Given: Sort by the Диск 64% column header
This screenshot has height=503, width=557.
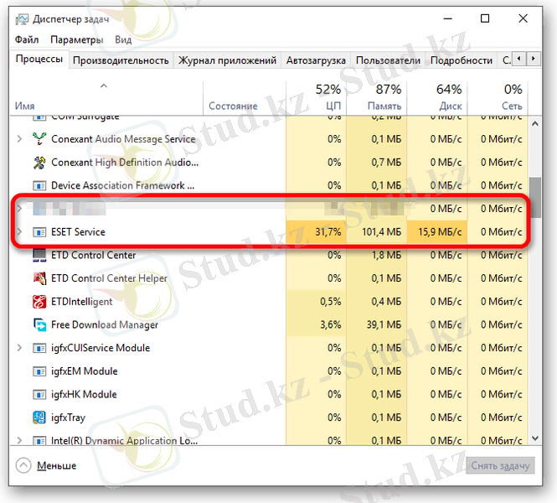Looking at the screenshot, I should [437, 99].
